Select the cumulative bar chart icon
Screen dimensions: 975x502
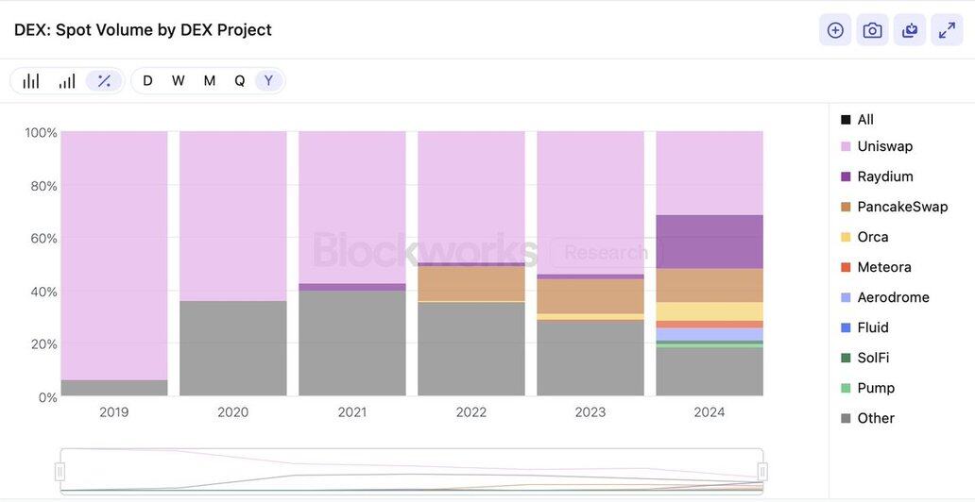tap(67, 81)
